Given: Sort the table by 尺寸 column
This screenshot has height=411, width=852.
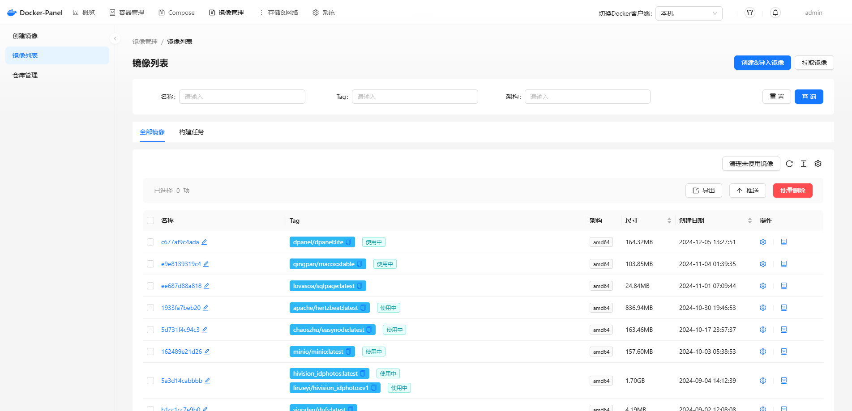Looking at the screenshot, I should click(x=669, y=220).
